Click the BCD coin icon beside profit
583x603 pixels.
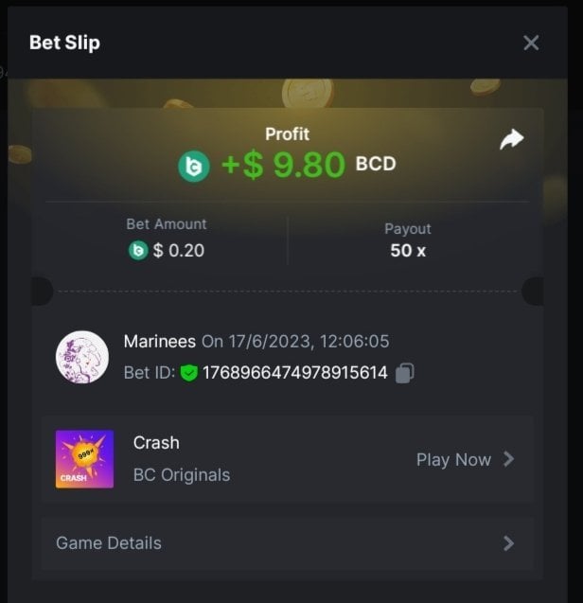tap(194, 167)
